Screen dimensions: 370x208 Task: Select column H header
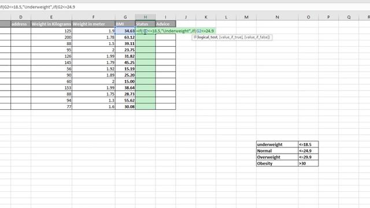click(x=145, y=17)
